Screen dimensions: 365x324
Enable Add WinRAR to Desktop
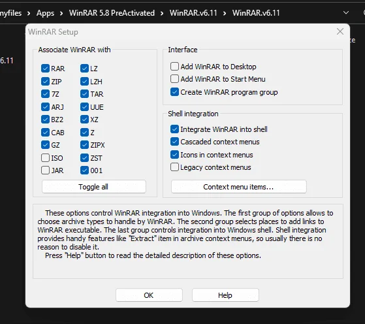pos(174,67)
